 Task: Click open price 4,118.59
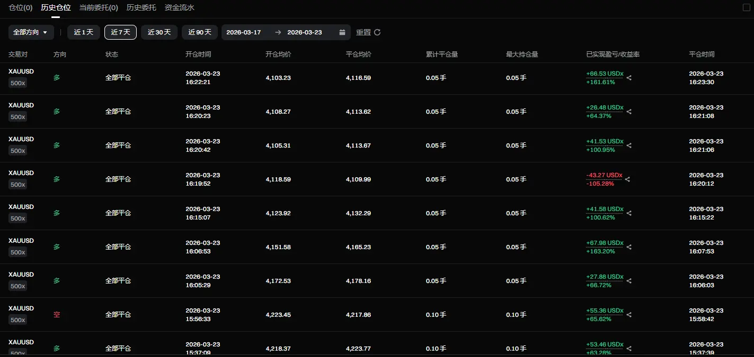278,179
